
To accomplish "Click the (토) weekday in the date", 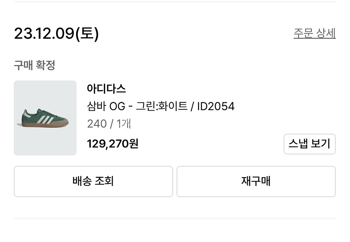I will coord(87,34).
